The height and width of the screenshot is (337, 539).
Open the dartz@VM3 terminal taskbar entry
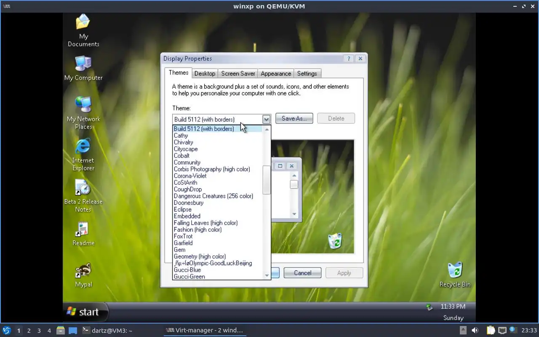click(107, 330)
